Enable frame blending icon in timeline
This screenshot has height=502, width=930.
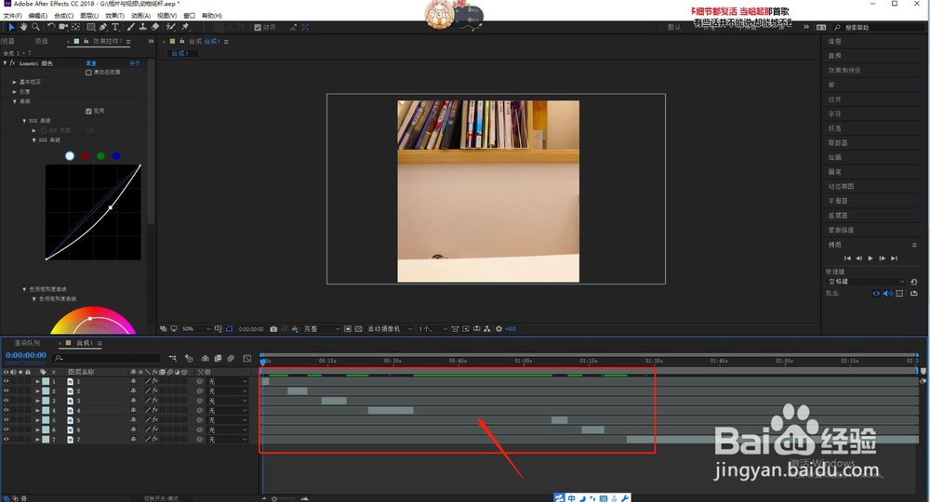(x=218, y=358)
